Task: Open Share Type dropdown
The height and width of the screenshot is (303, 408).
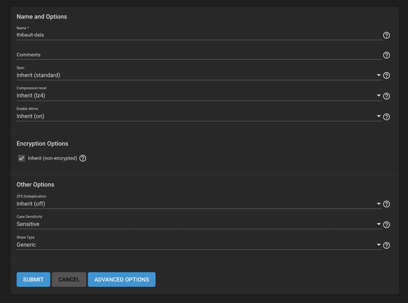Action: click(x=199, y=245)
